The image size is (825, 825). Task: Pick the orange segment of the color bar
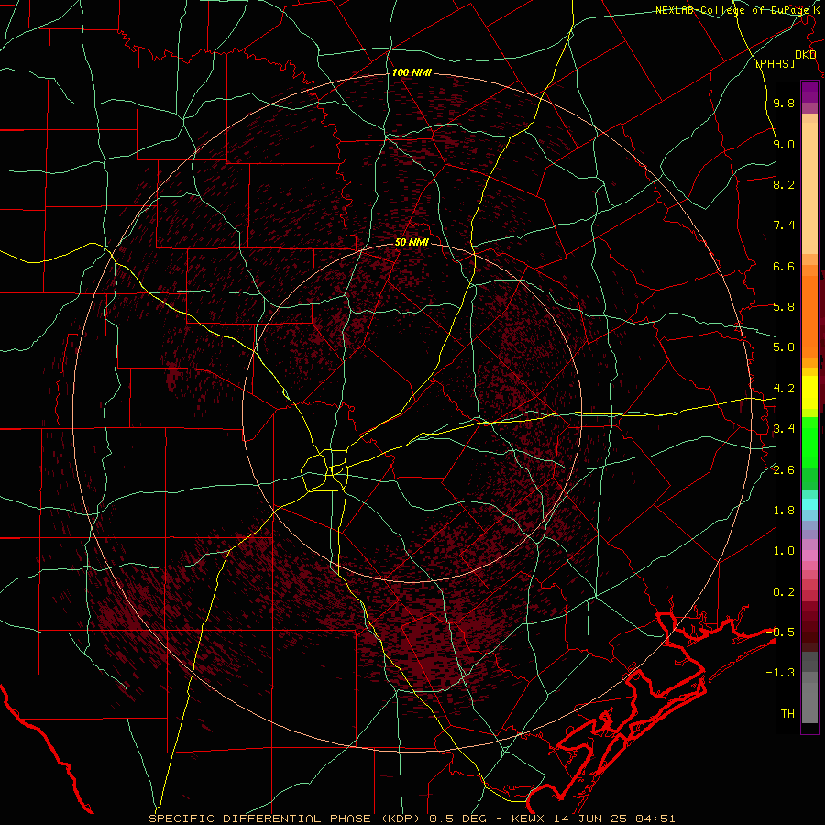(x=809, y=315)
